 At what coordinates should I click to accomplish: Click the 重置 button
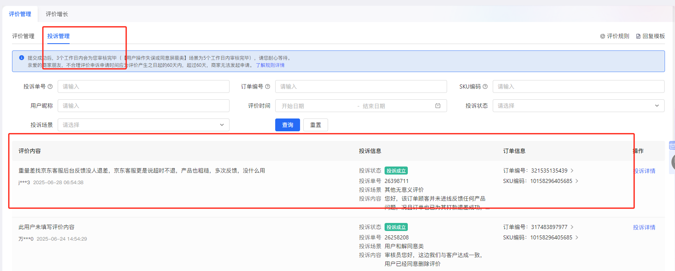[x=315, y=125]
